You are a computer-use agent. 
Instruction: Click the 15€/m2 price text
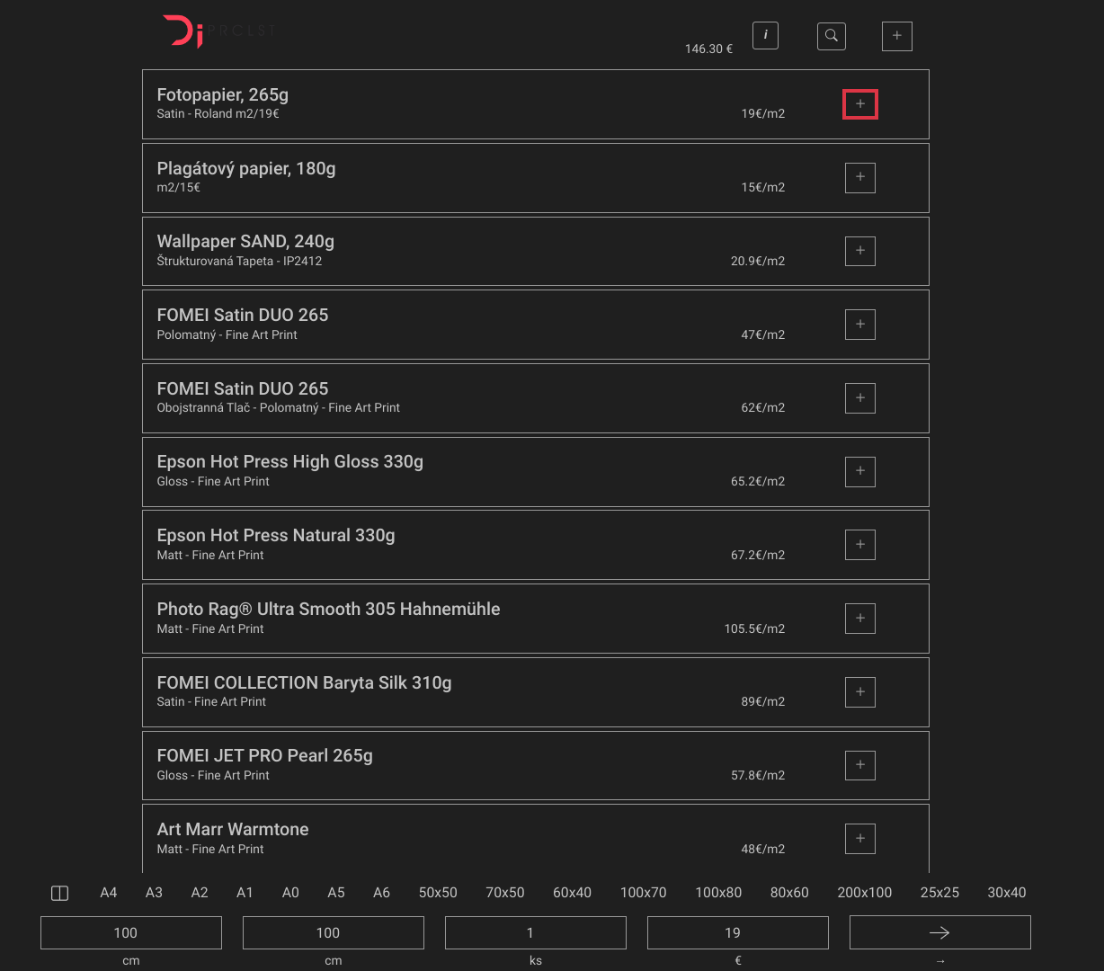tap(763, 188)
